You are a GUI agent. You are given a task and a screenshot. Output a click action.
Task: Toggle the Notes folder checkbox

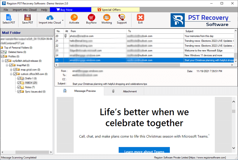pos(19,87)
